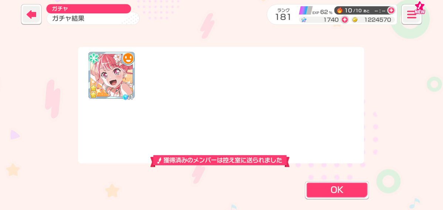Buy stars with plus beside 1740
Image resolution: width=443 pixels, height=210 pixels.
pyautogui.click(x=345, y=20)
